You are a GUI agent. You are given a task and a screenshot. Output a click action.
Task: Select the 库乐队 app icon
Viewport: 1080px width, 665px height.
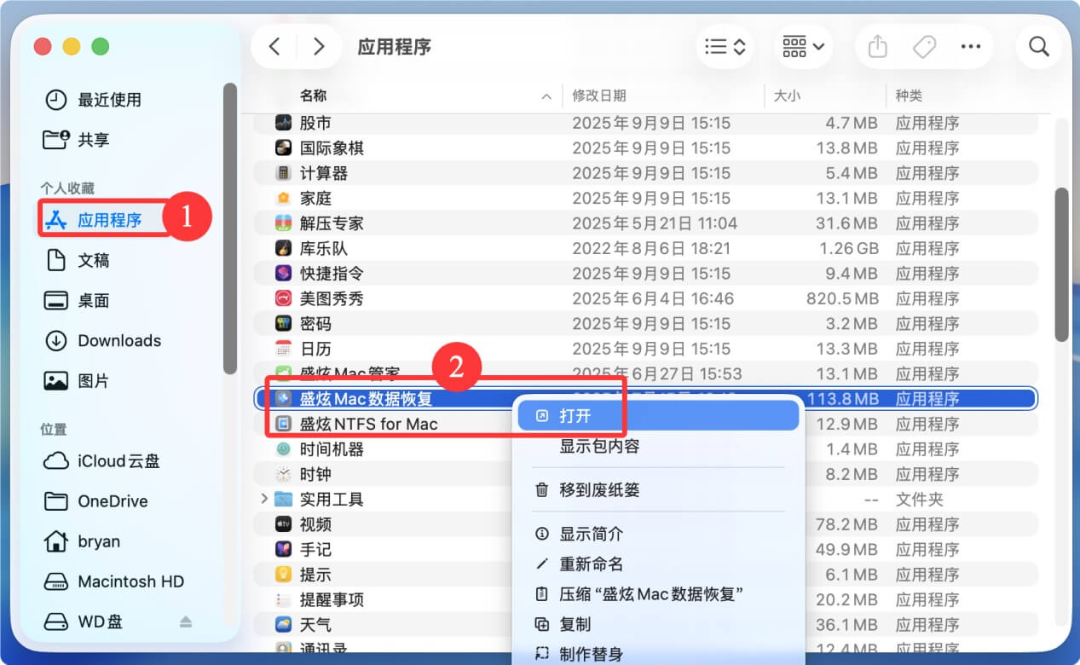(282, 248)
